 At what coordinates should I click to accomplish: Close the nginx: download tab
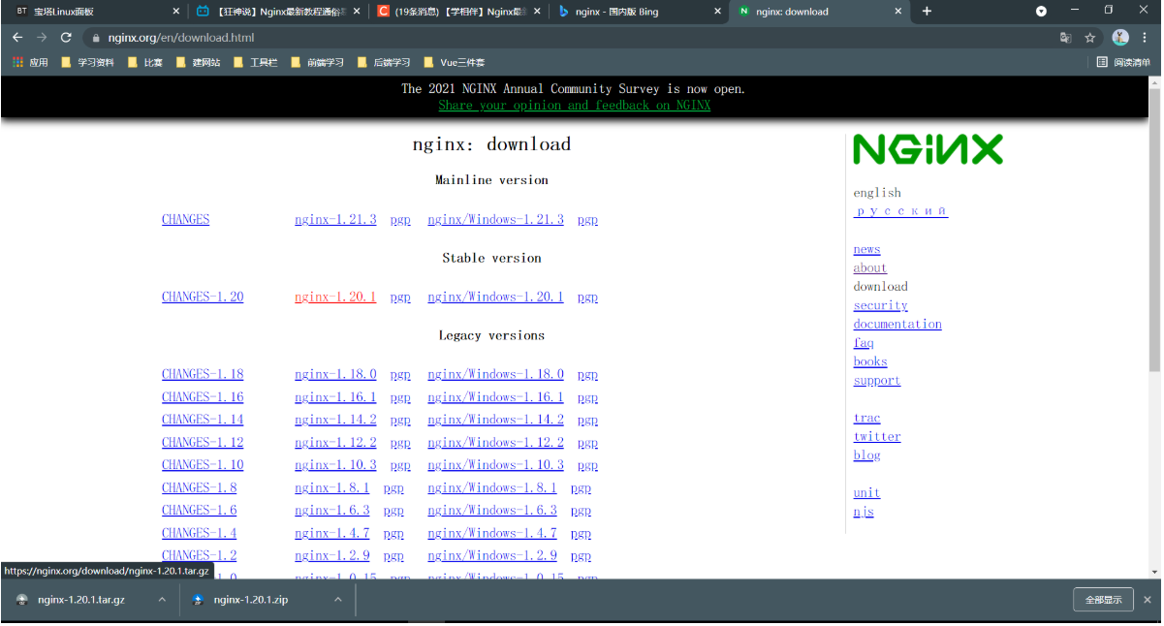[898, 12]
